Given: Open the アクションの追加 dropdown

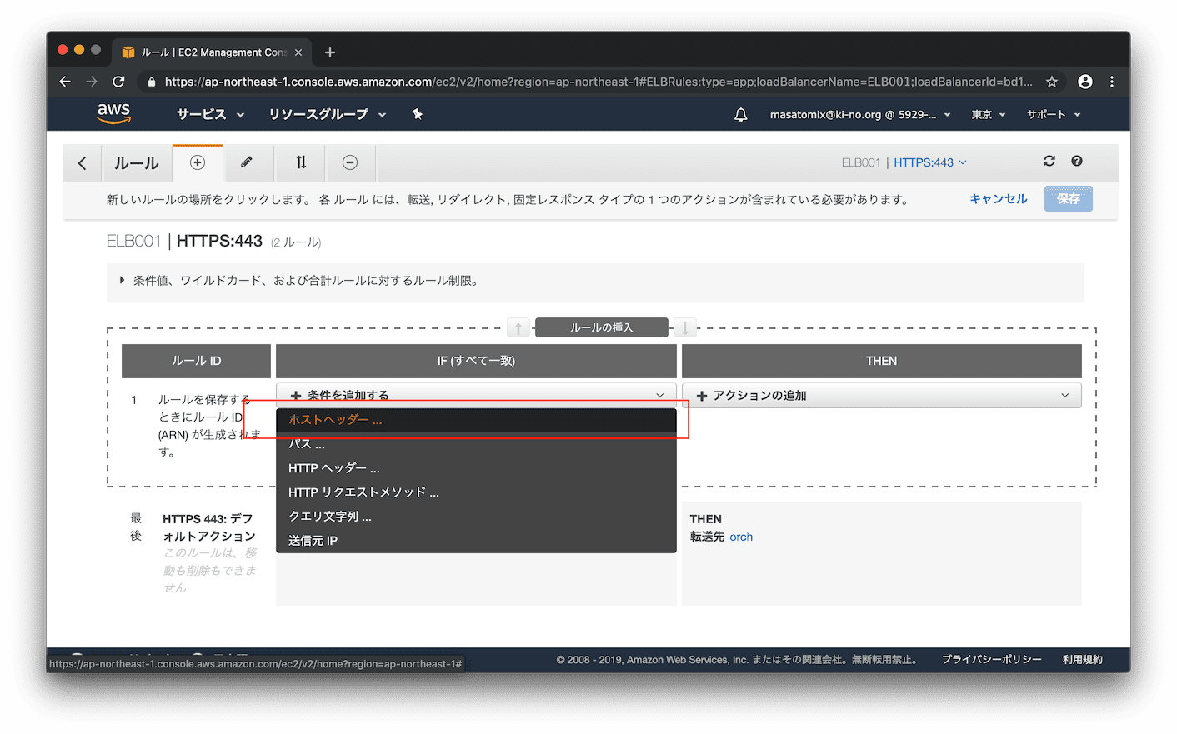Looking at the screenshot, I should click(882, 395).
